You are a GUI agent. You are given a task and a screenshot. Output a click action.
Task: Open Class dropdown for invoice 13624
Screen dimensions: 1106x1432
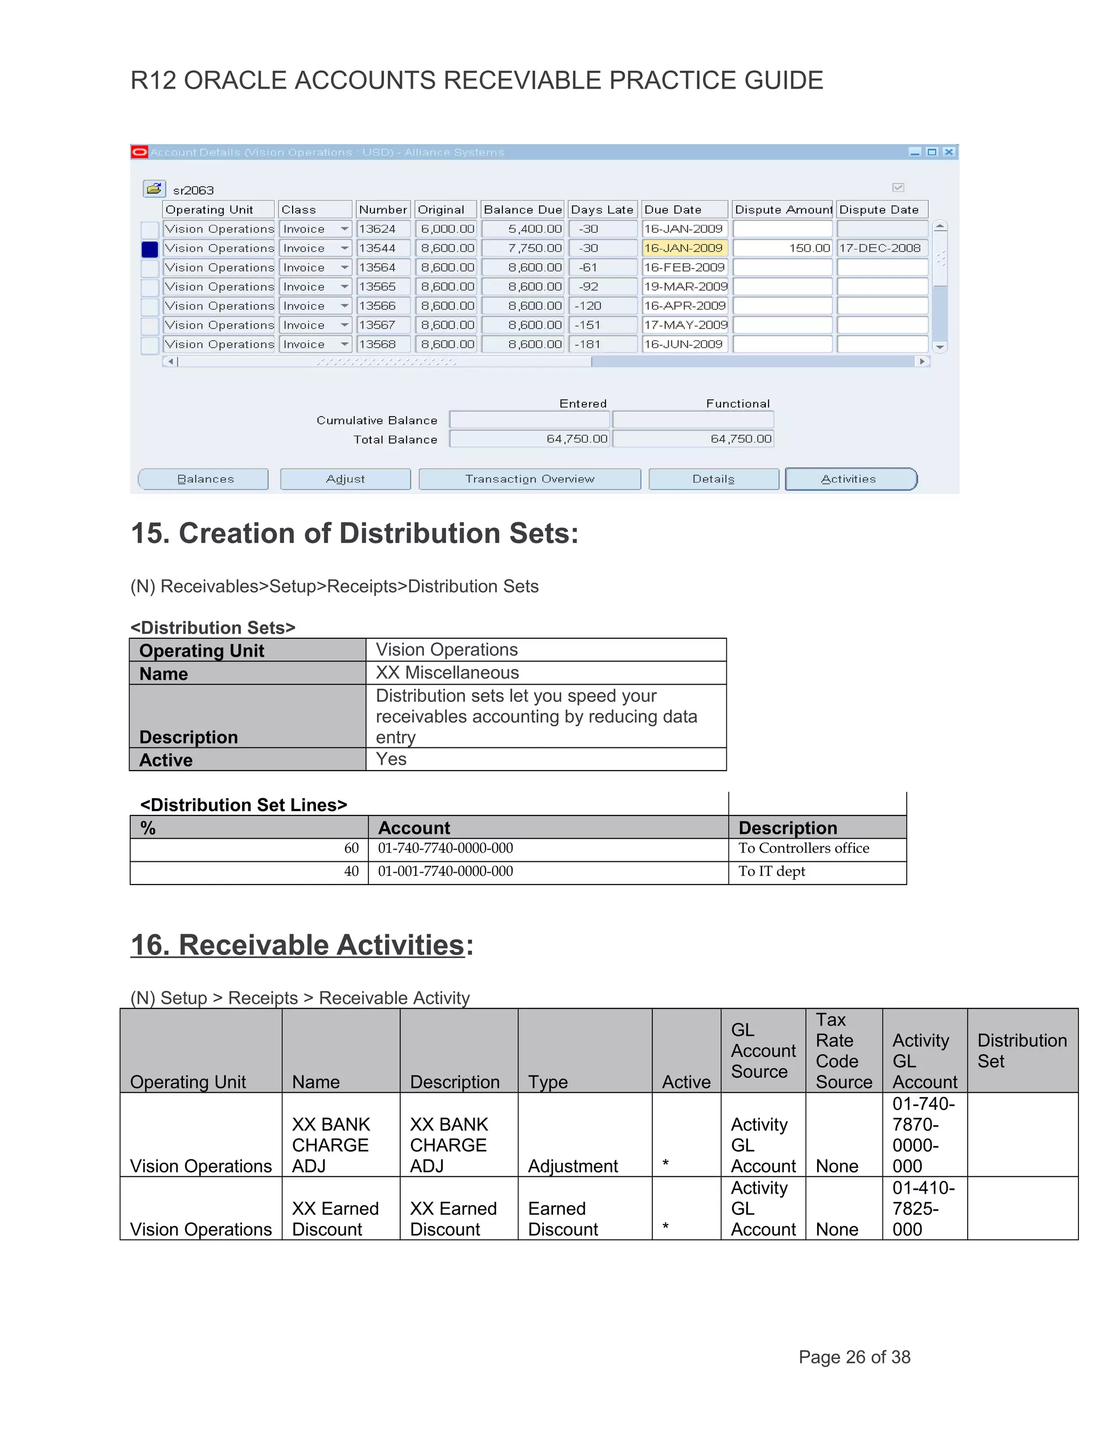coord(345,229)
